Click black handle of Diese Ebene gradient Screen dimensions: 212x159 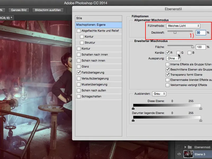133,108
